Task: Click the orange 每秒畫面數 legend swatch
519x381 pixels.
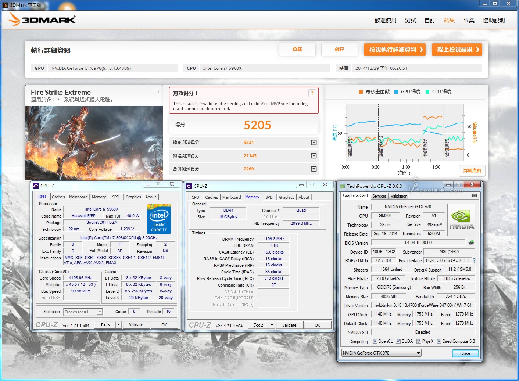Action: tap(361, 92)
